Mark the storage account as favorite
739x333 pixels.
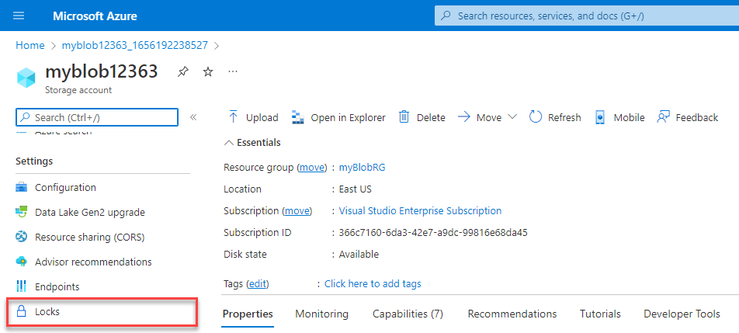(207, 72)
